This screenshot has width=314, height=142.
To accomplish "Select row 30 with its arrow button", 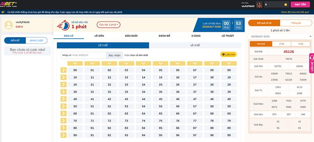I will (x=63, y=92).
